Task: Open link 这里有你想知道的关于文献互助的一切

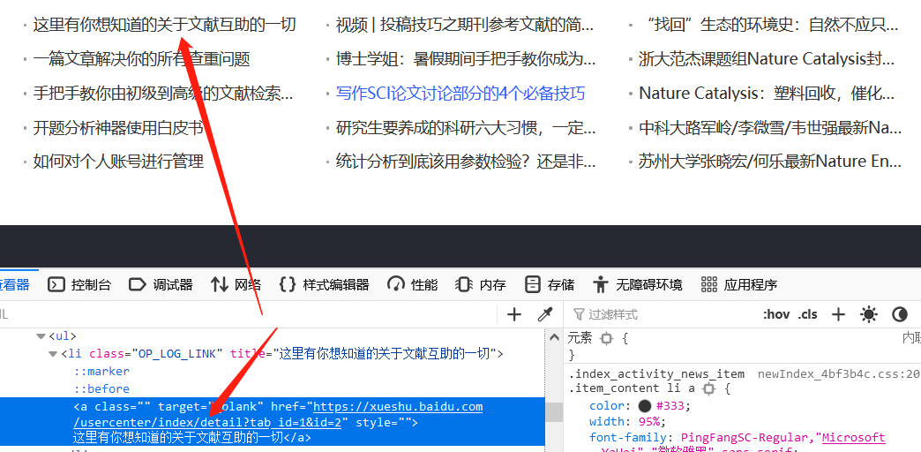Action: 164,25
